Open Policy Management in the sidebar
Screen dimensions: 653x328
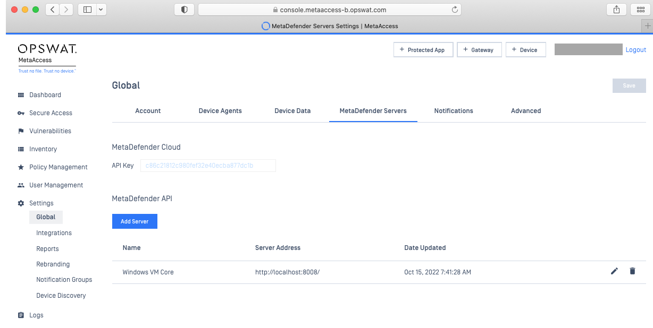point(58,167)
